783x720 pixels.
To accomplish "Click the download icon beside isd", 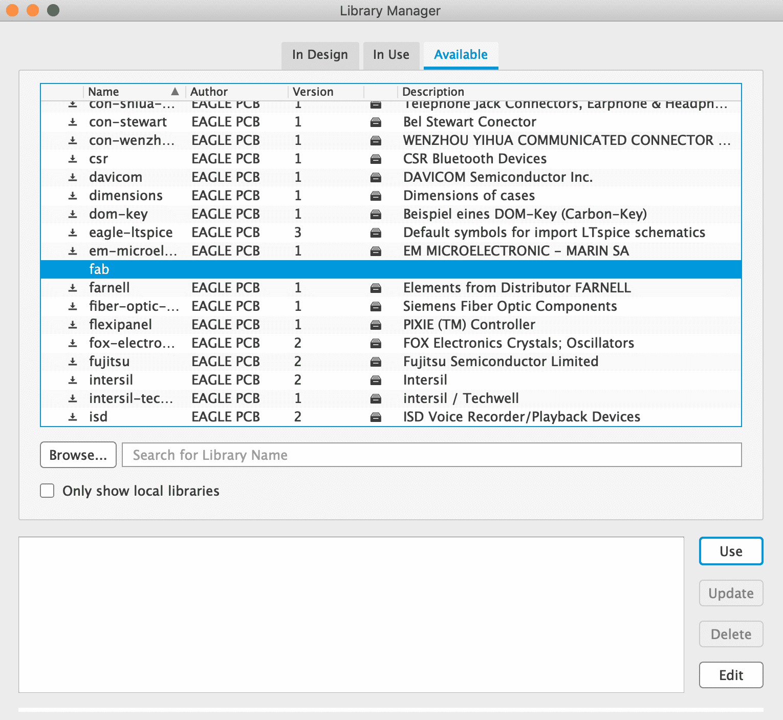I will 73,417.
